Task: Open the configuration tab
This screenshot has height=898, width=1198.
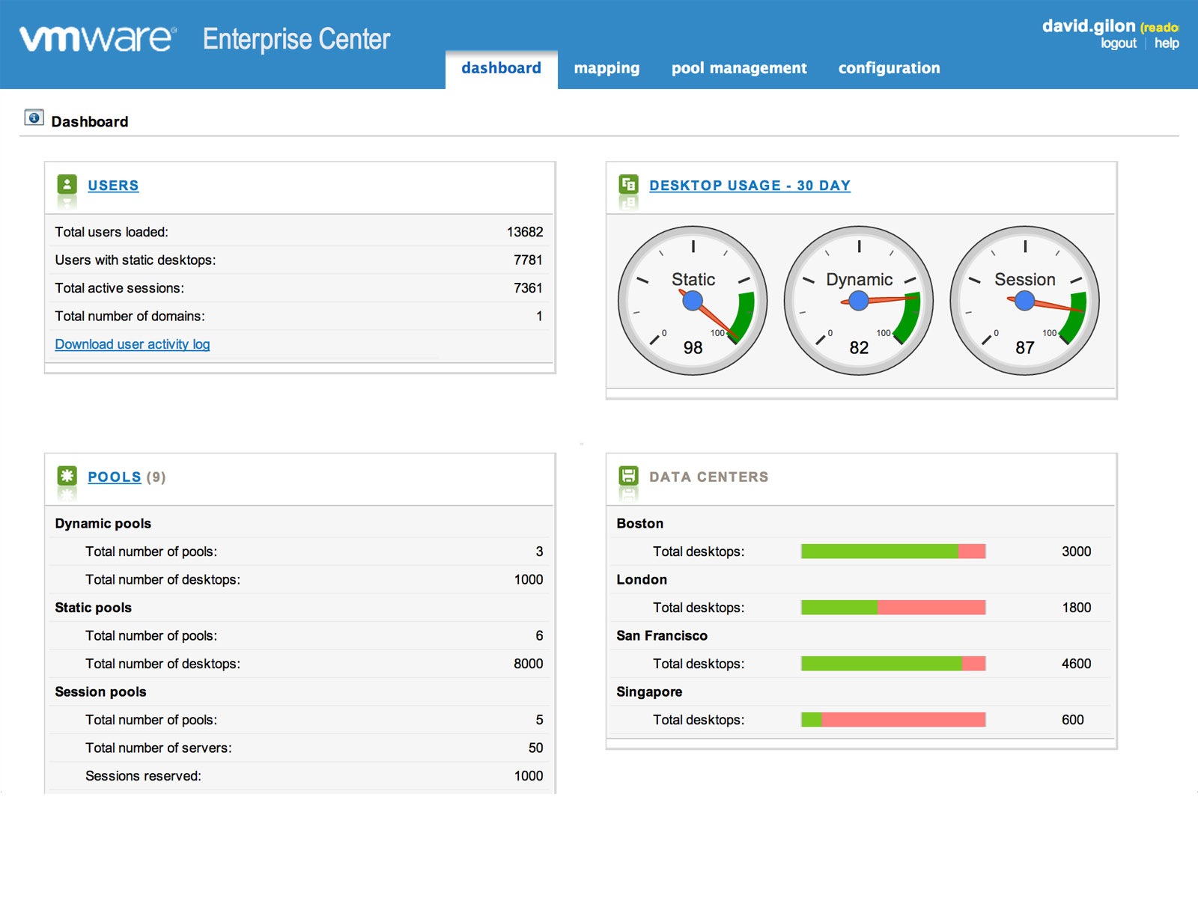Action: [890, 68]
